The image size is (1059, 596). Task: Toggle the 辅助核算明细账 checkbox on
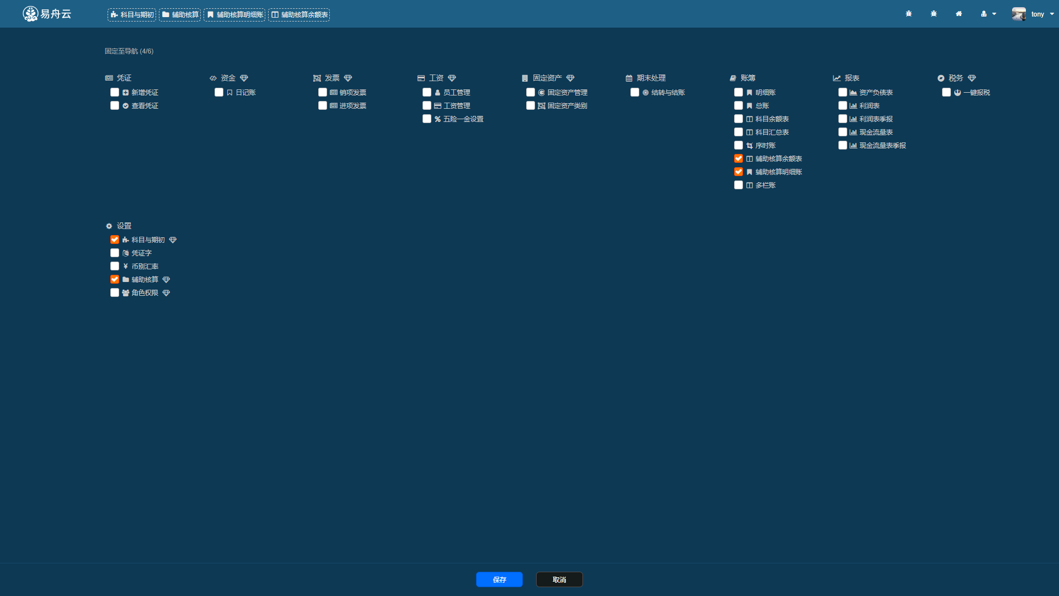[x=738, y=171]
